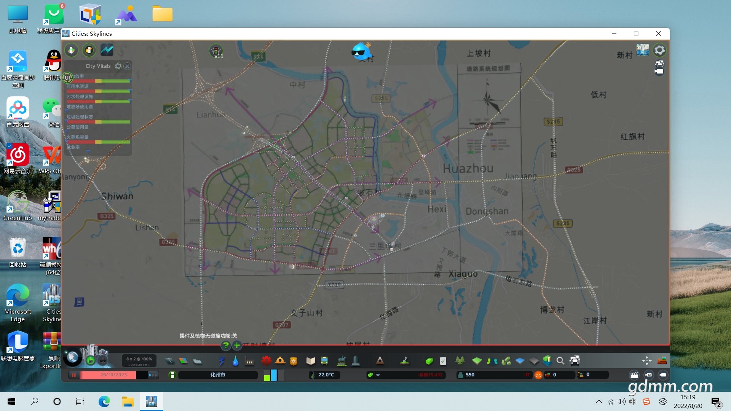Close the City Vitals panel

point(128,66)
